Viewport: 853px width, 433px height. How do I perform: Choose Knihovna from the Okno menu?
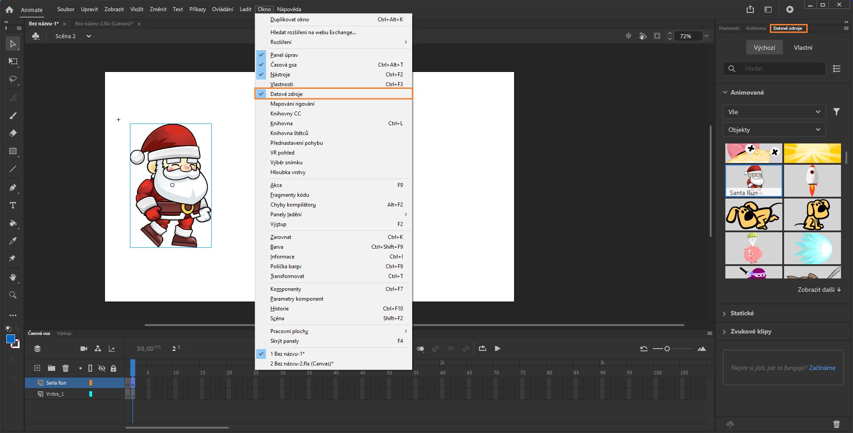[x=334, y=123]
